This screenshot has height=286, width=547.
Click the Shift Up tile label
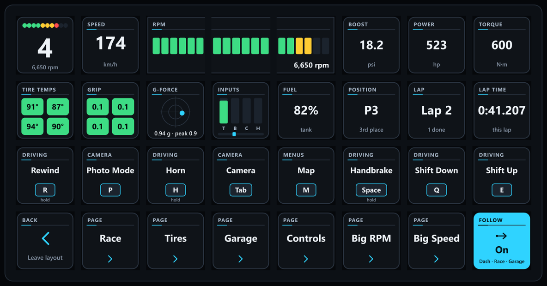click(x=502, y=170)
